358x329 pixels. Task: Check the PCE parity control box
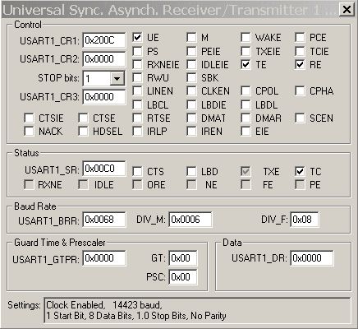300,37
